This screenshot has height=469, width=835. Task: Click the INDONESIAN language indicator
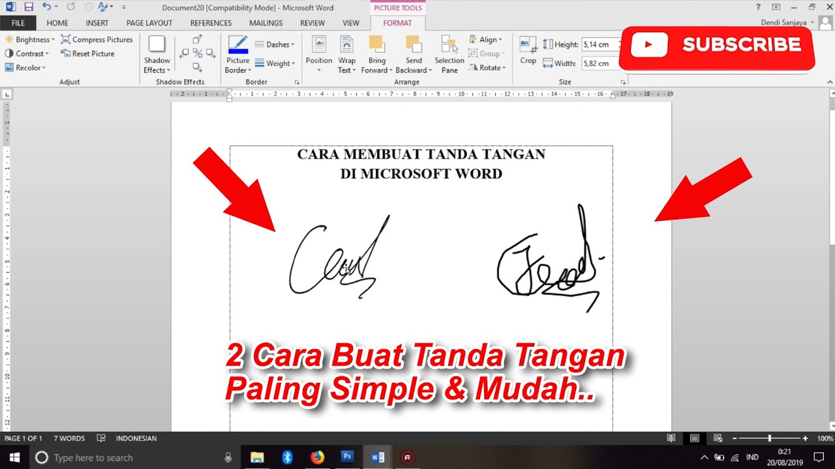tap(136, 438)
